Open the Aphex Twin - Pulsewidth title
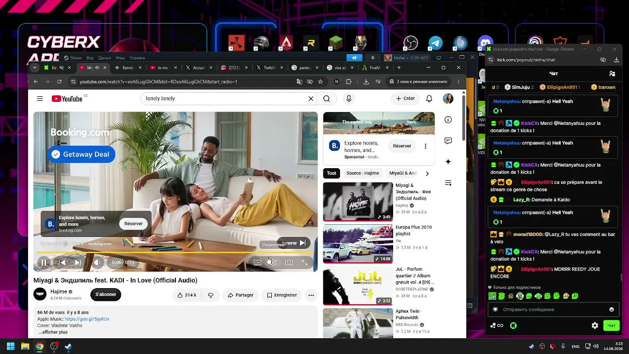This screenshot has width=629, height=354. coord(409,315)
